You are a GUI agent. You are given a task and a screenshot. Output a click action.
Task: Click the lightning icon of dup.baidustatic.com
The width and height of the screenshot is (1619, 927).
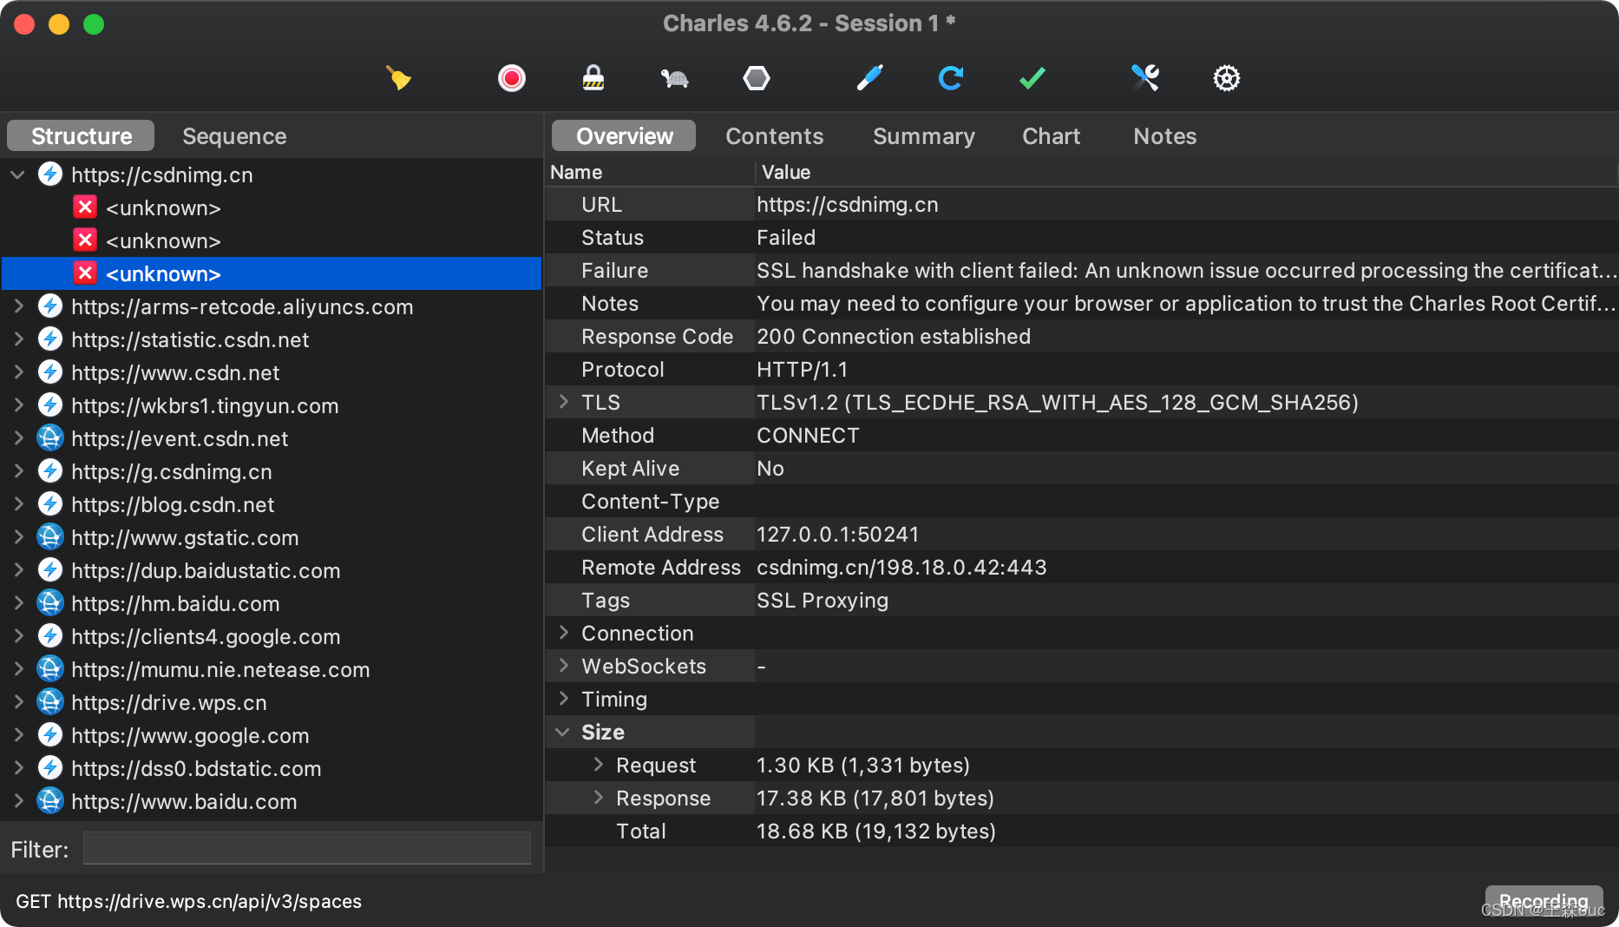point(50,570)
